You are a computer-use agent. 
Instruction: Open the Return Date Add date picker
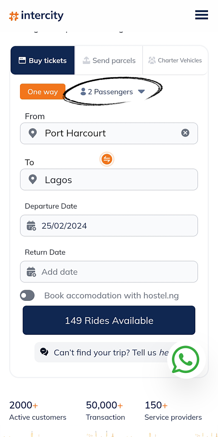(115, 272)
